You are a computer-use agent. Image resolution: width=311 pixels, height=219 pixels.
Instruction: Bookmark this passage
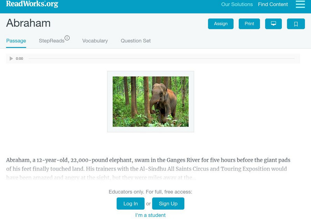[296, 24]
